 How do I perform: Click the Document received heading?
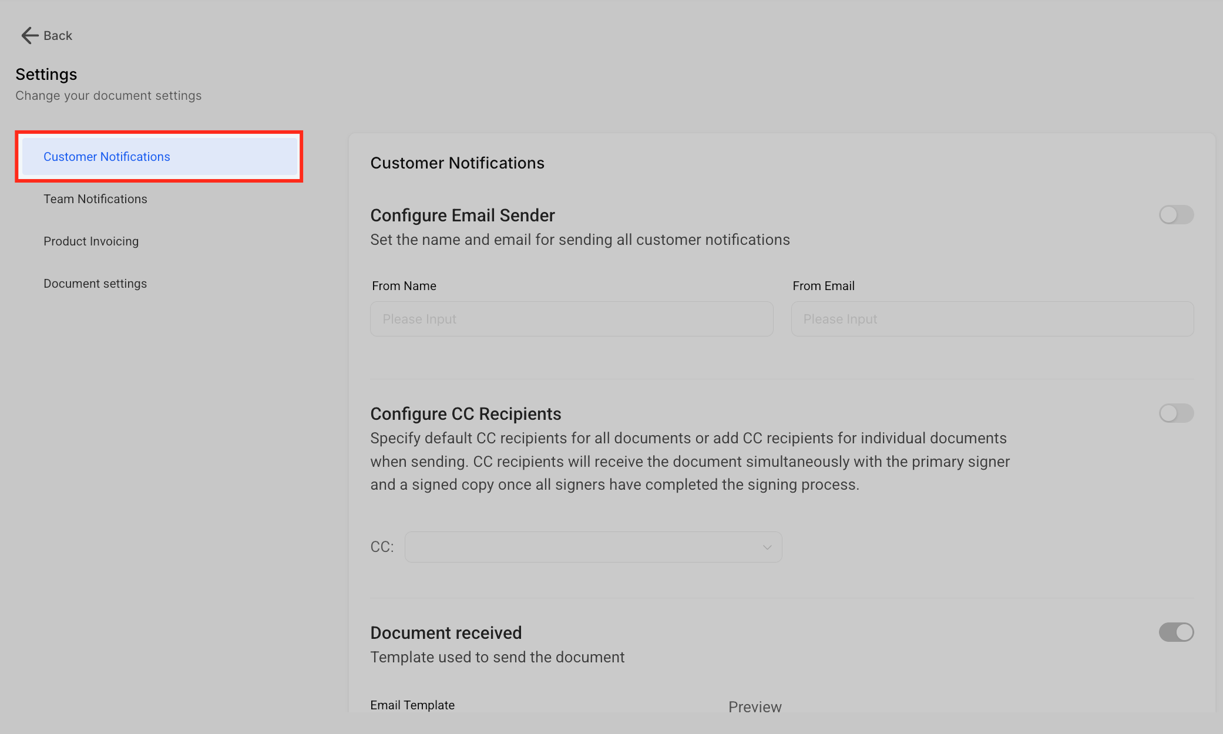(x=446, y=633)
